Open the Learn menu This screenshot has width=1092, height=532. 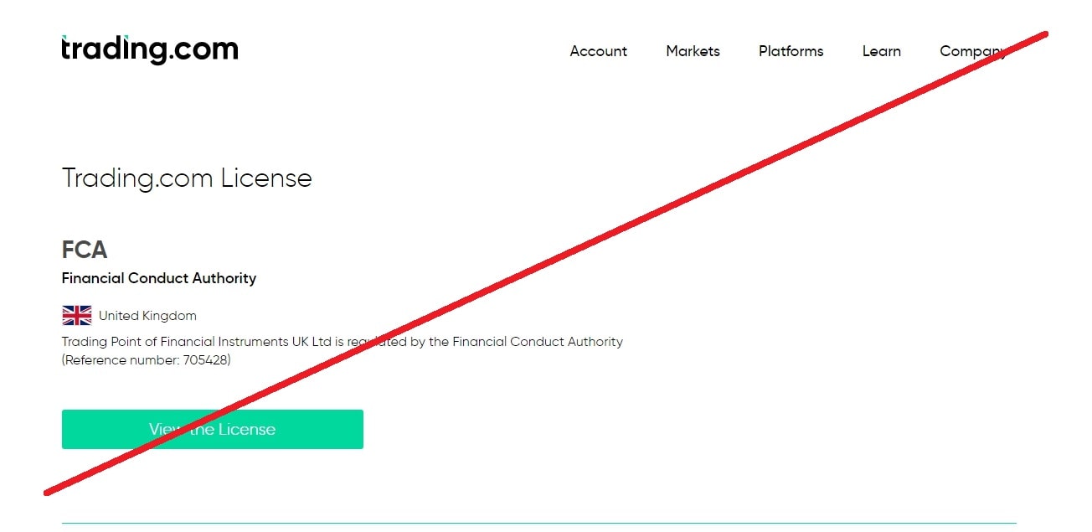pos(881,51)
